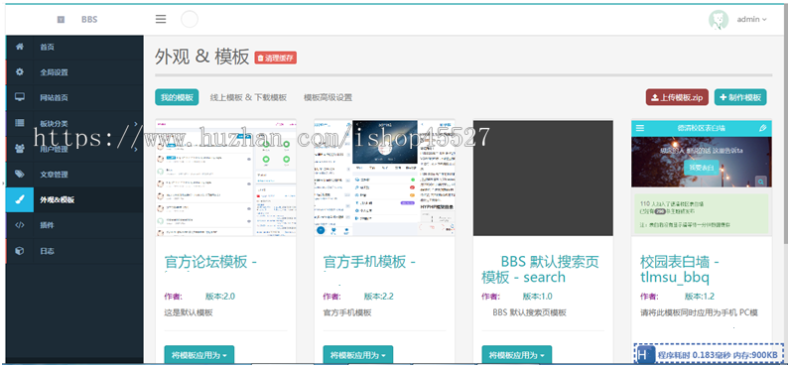Viewport: 790px width, 367px height.
Task: Click the 外观 & 模板 page heading
Action: (x=202, y=58)
